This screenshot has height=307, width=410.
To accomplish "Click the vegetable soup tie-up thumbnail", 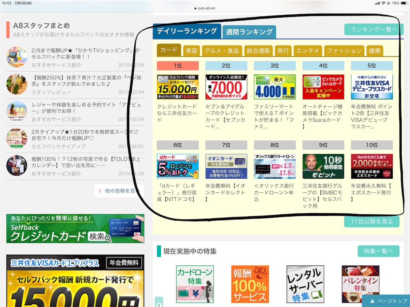I will 17,138.
